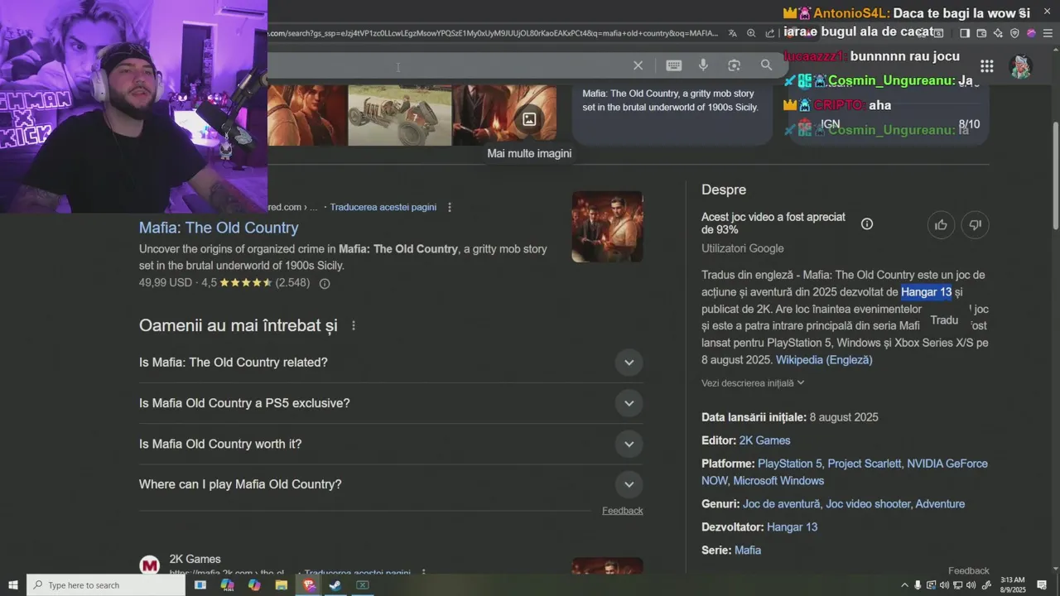This screenshot has height=596, width=1060.
Task: Open the Windows Start menu
Action: (x=12, y=585)
